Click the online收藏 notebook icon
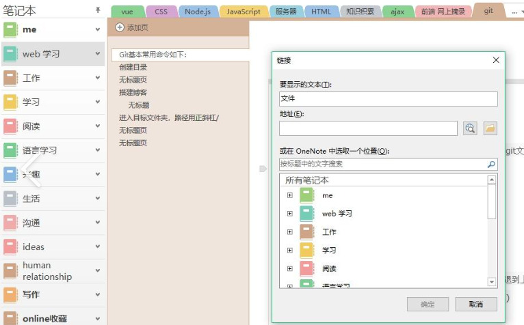524x325 pixels. [10, 318]
